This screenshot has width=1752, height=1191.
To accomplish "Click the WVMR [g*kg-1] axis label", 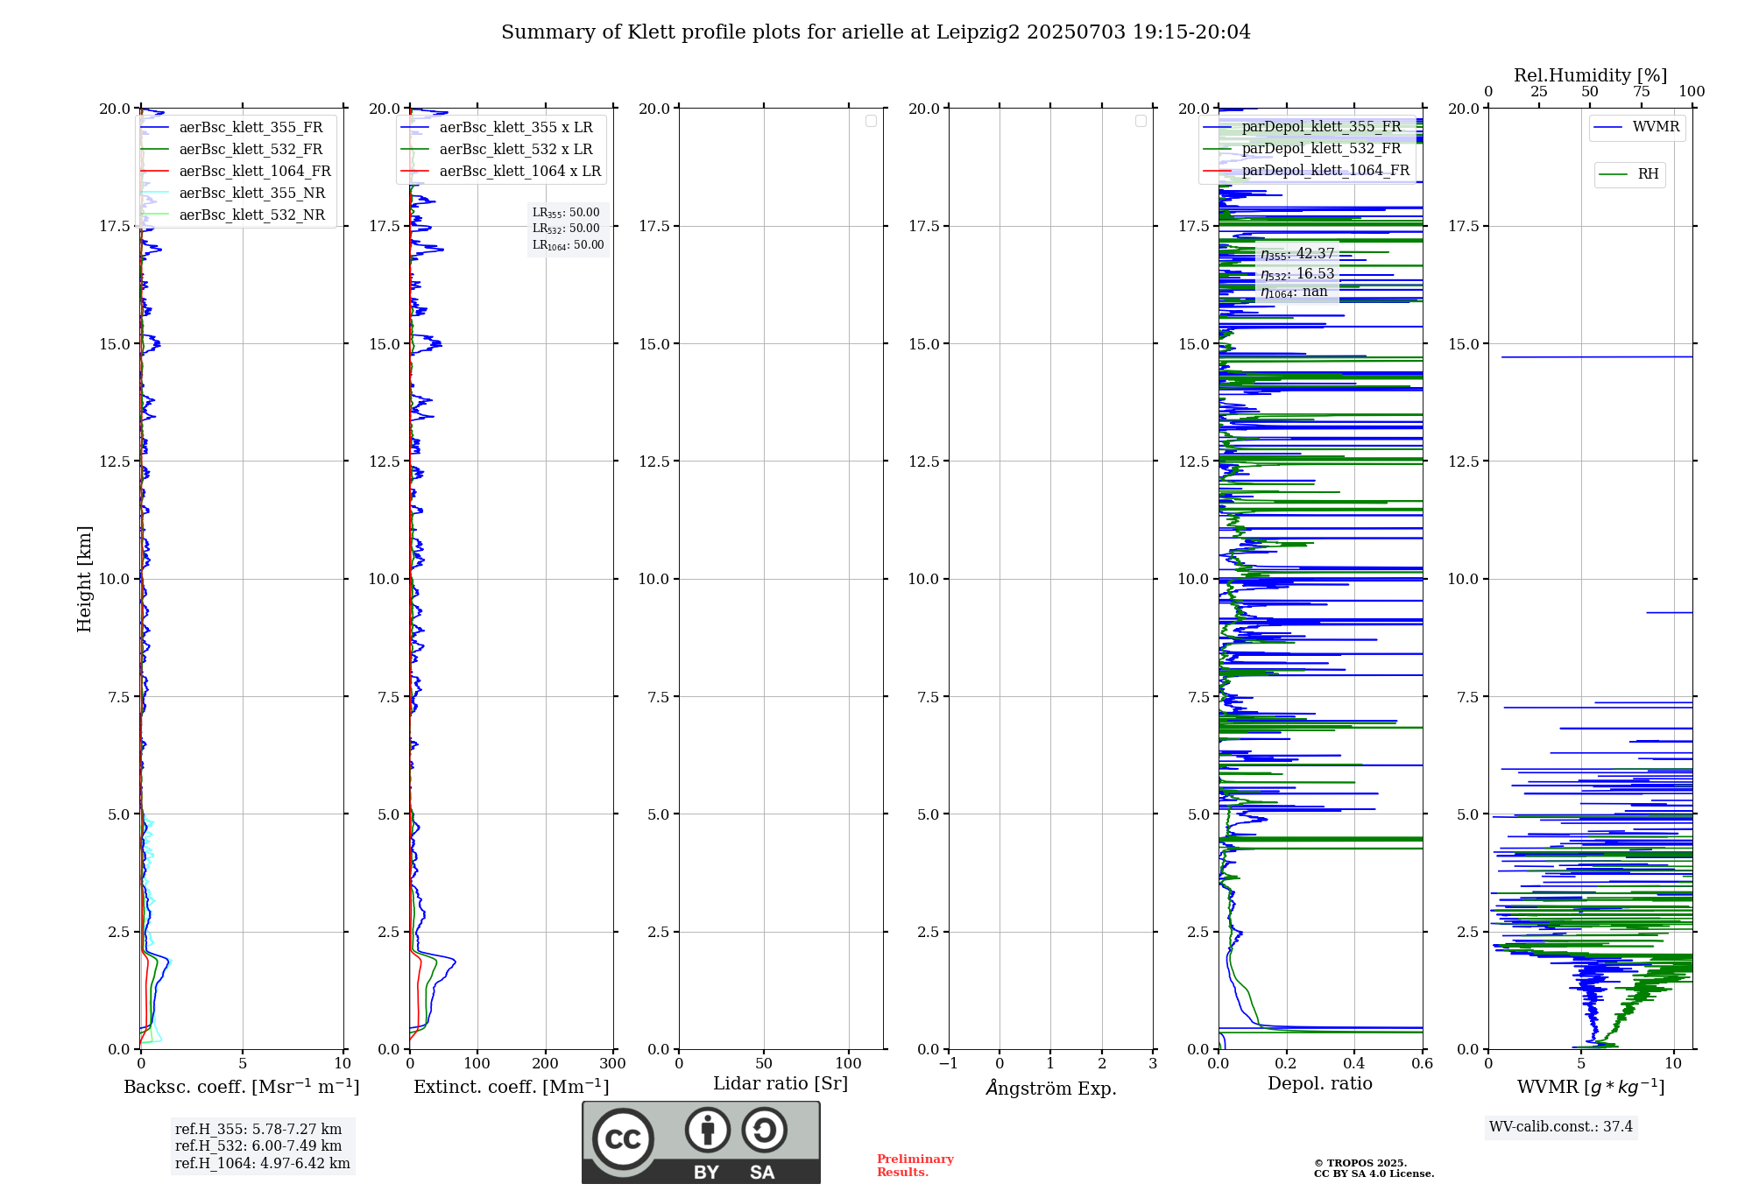I will tap(1591, 1087).
